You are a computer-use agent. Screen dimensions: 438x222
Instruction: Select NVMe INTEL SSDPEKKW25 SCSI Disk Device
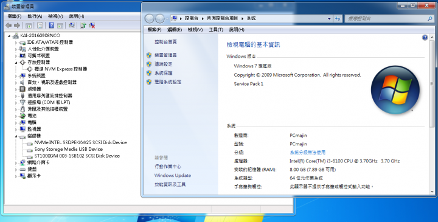click(80, 142)
